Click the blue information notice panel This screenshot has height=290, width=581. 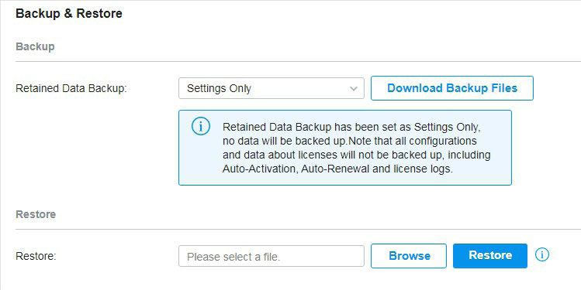pos(345,148)
